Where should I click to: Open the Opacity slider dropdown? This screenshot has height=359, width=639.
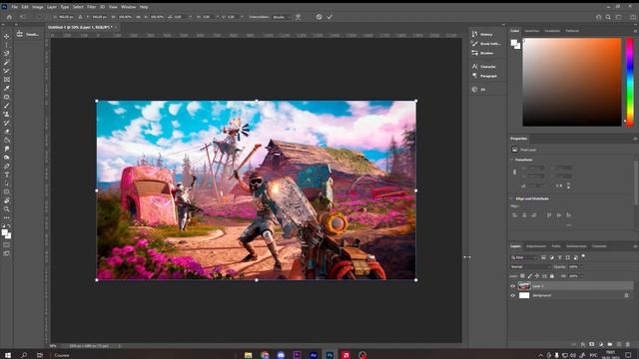(582, 266)
